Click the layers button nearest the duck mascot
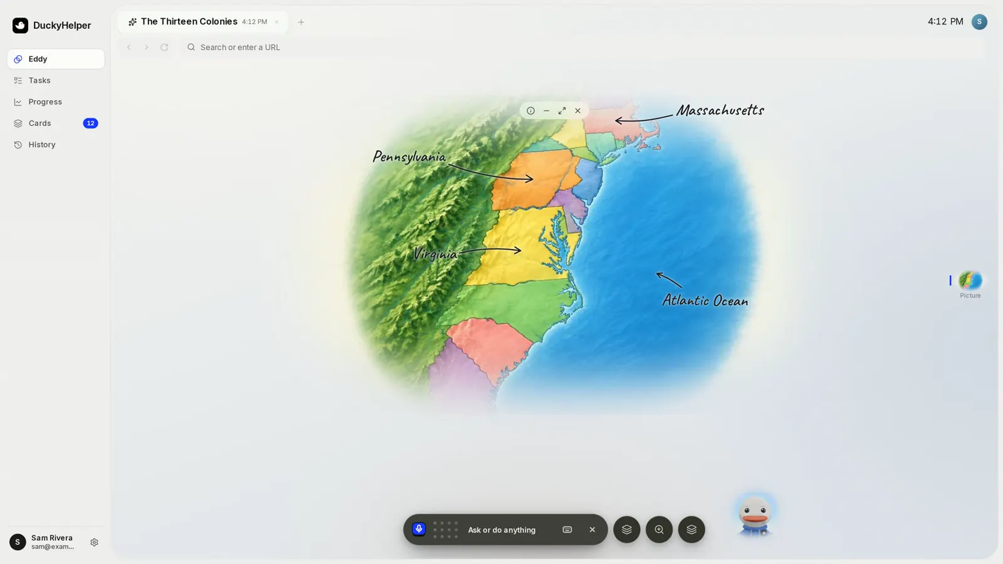This screenshot has height=564, width=1003. pyautogui.click(x=691, y=530)
